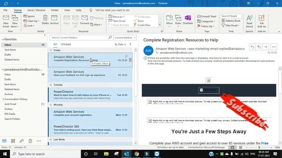
Task: Delete the hovered message via trash icon
Action: click(130, 60)
